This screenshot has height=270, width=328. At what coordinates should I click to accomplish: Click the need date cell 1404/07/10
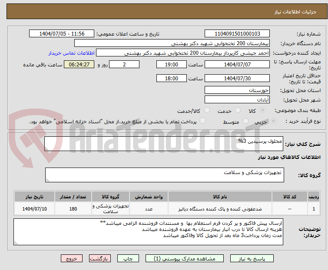coord(34,209)
